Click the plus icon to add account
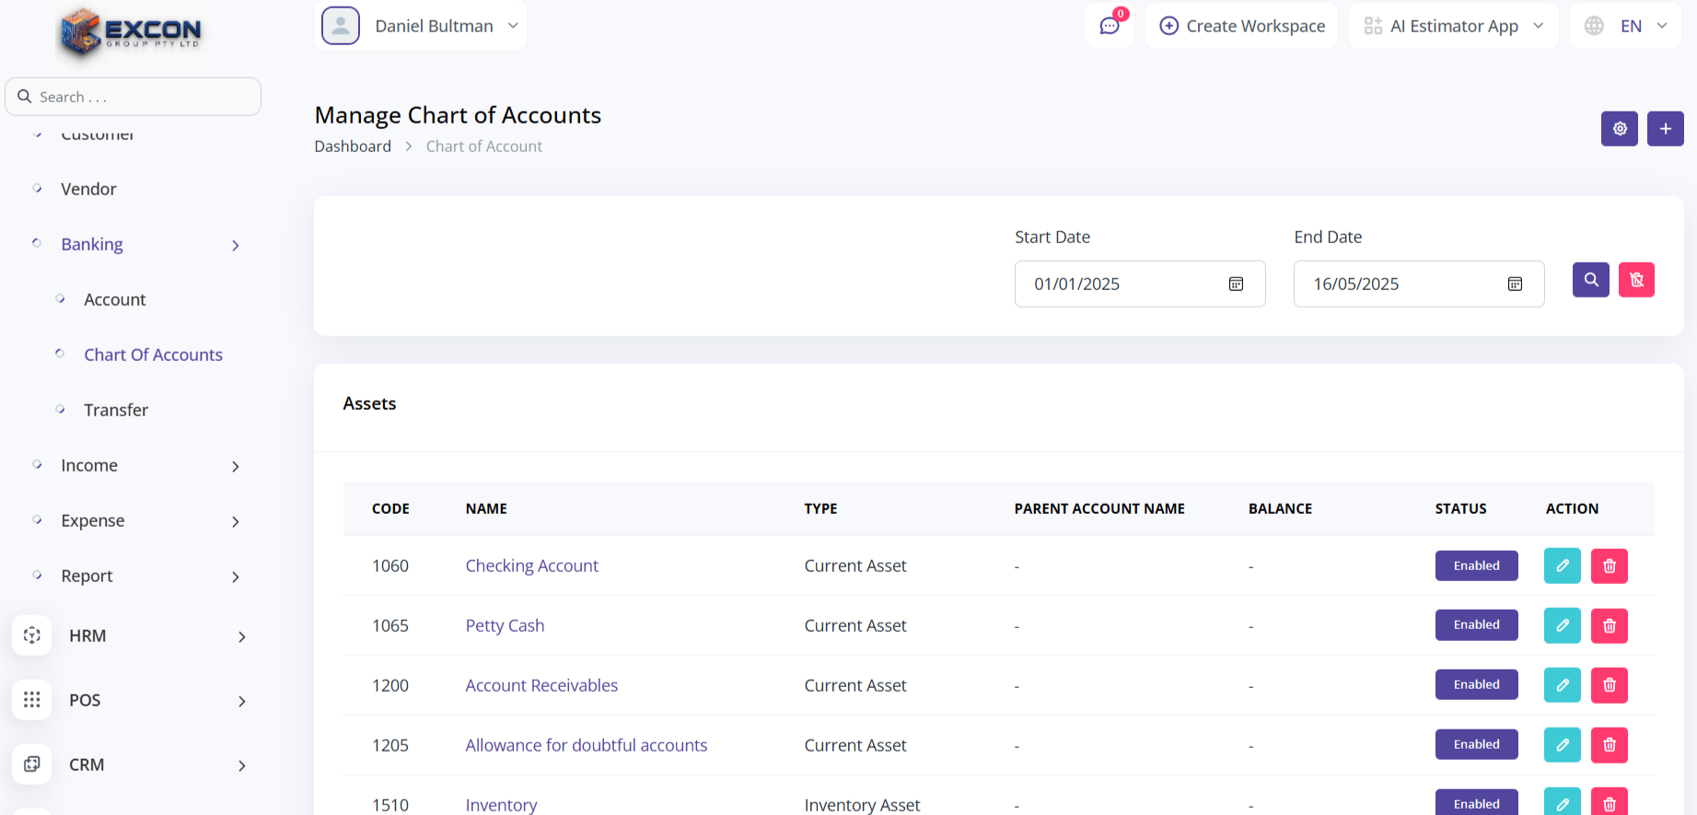 click(x=1665, y=129)
